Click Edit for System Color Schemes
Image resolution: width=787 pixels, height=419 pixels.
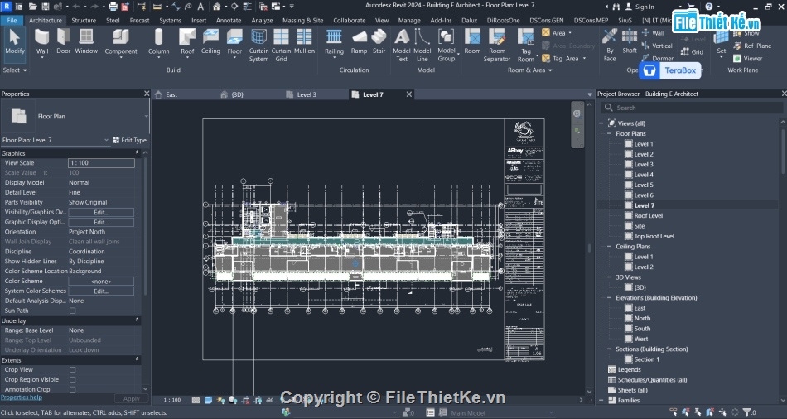tap(101, 291)
